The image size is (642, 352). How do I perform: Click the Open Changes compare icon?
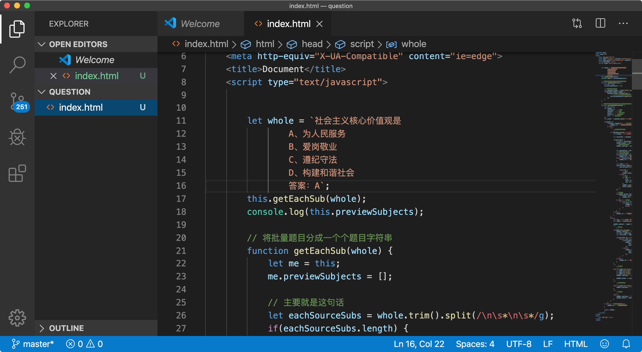coord(577,24)
